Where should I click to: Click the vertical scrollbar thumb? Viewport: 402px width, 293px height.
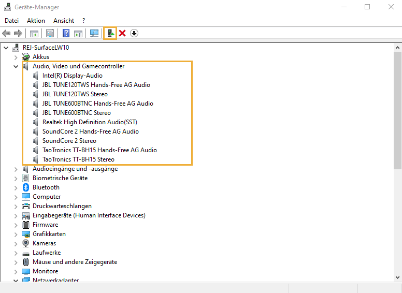pos(397,110)
